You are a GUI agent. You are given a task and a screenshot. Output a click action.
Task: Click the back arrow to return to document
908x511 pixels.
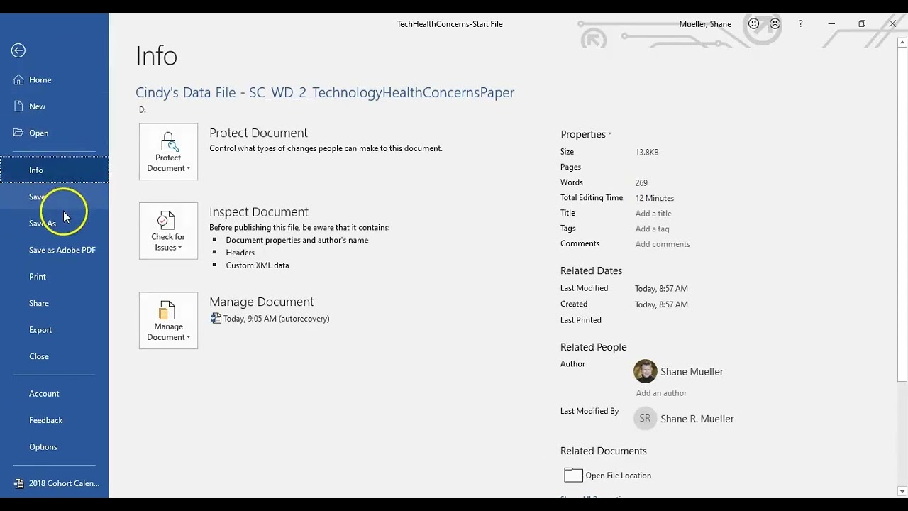tap(18, 50)
